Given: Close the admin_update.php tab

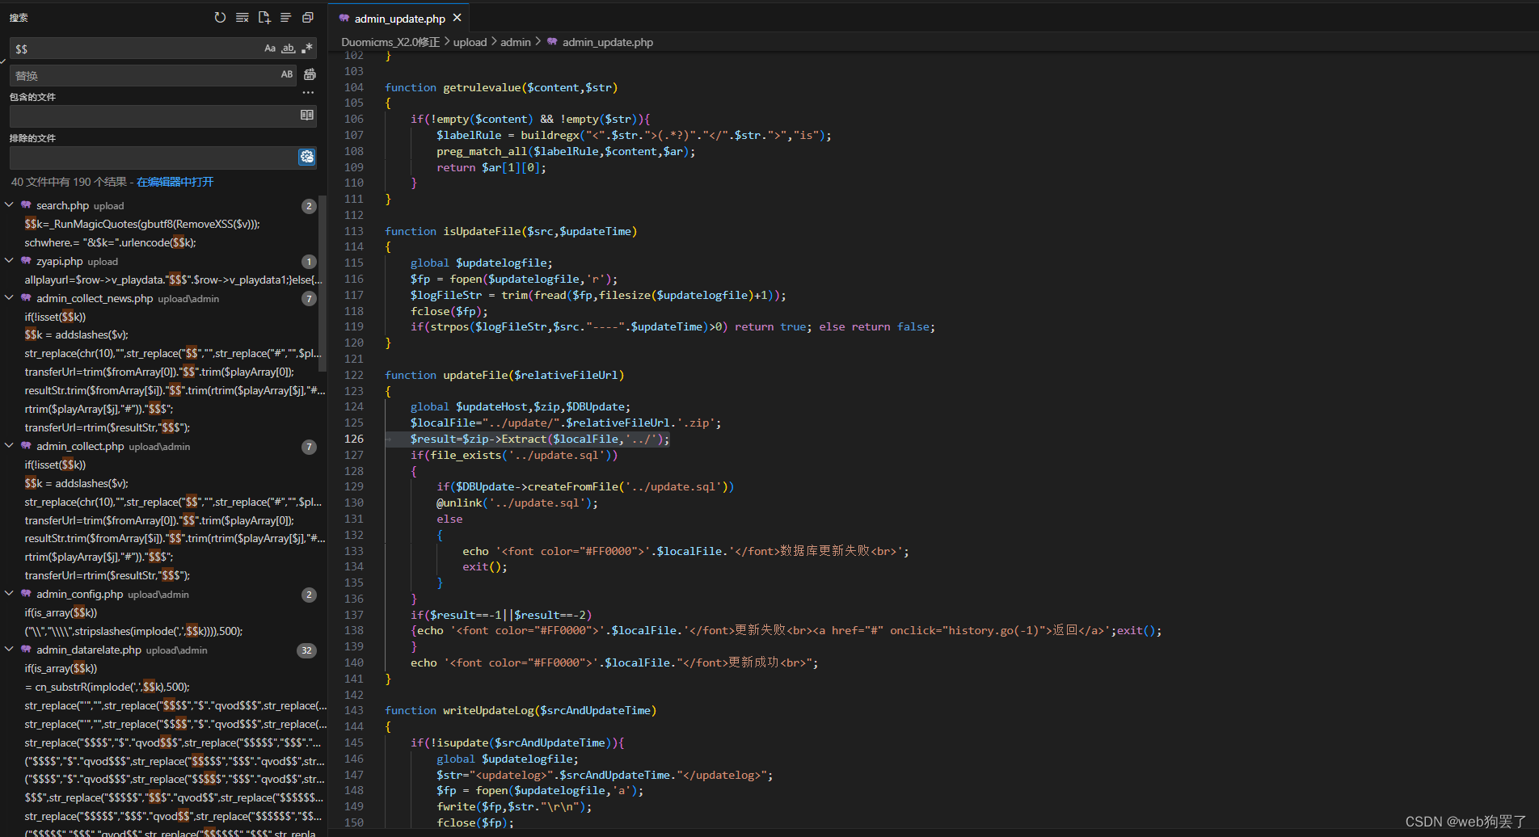Looking at the screenshot, I should [x=457, y=18].
